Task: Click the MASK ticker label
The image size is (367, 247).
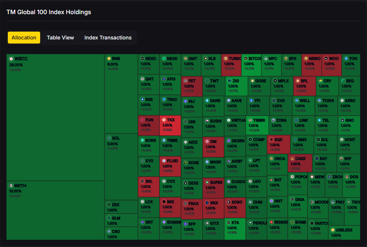Action: click(x=216, y=162)
